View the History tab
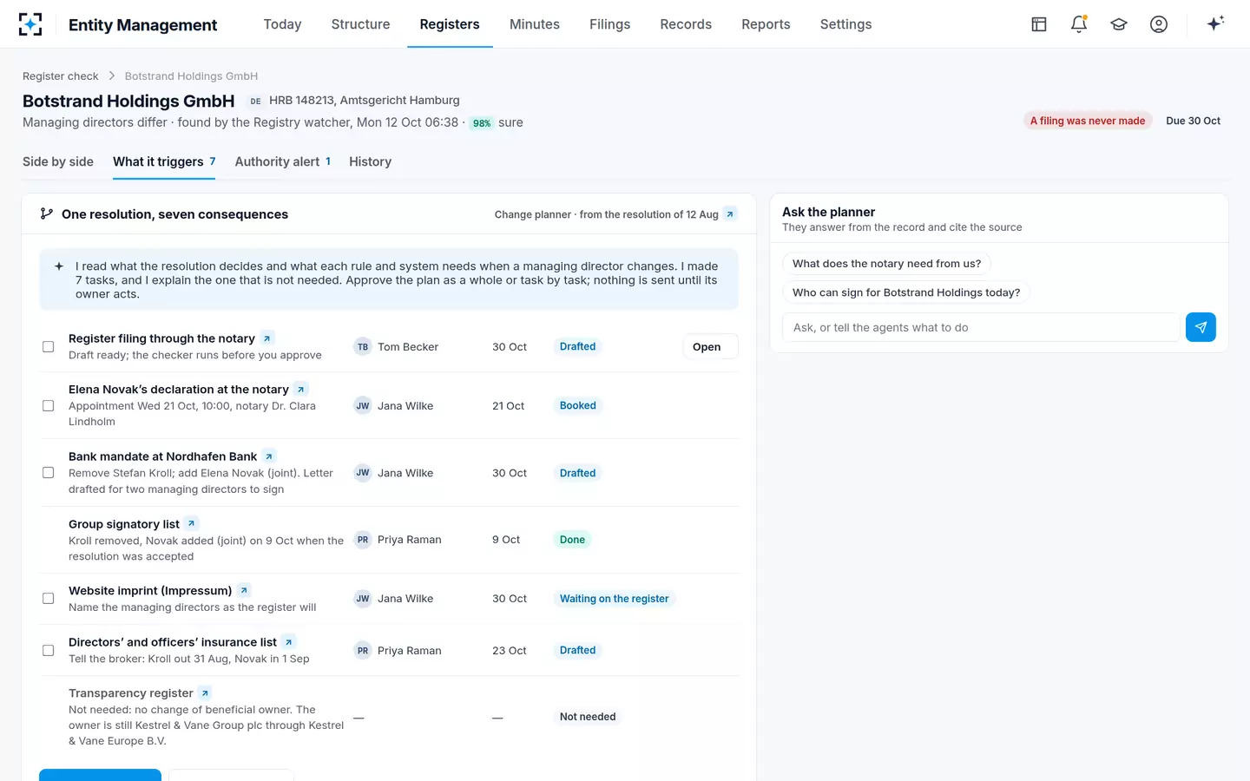1250x781 pixels. click(370, 161)
